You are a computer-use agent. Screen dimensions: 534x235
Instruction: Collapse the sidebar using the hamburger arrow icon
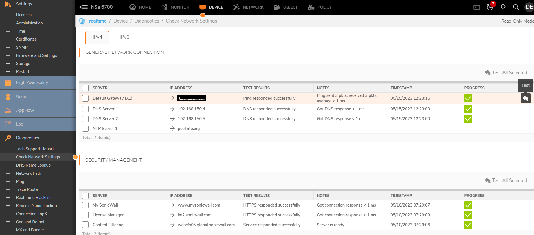(83, 7)
